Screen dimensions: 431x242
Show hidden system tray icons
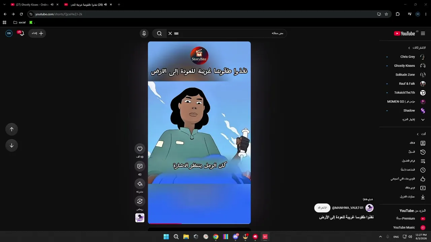point(380,237)
